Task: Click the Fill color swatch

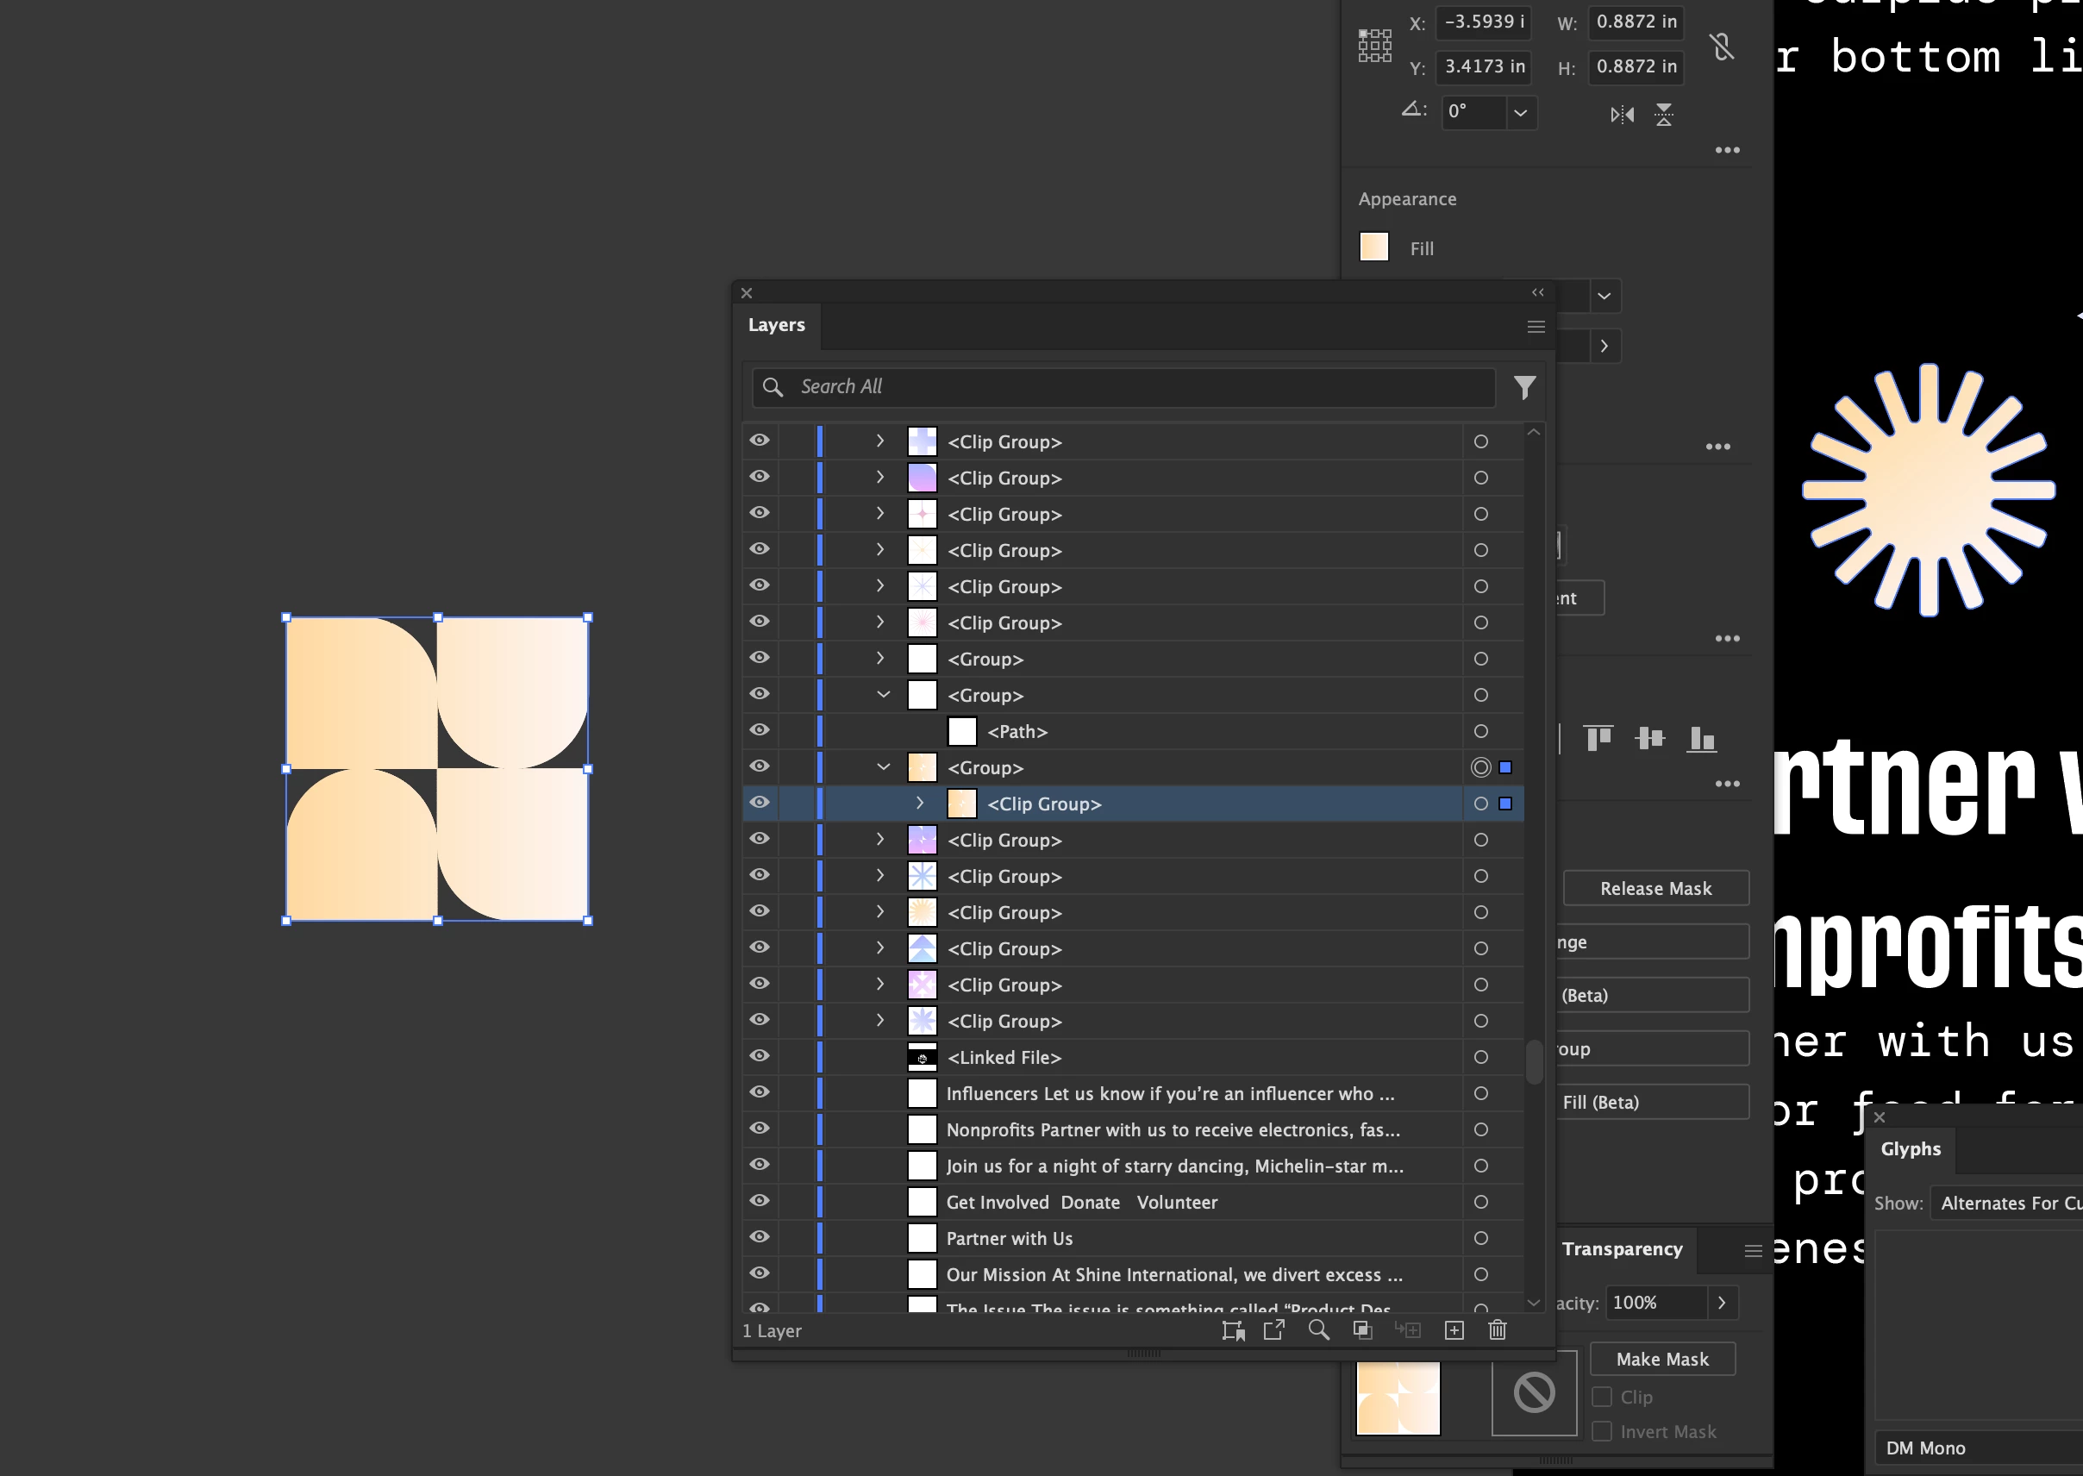Action: point(1373,247)
